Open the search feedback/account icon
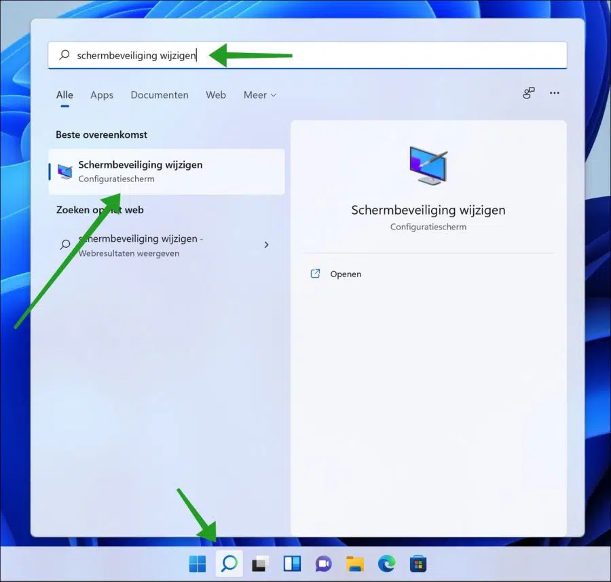Image resolution: width=611 pixels, height=582 pixels. point(528,93)
